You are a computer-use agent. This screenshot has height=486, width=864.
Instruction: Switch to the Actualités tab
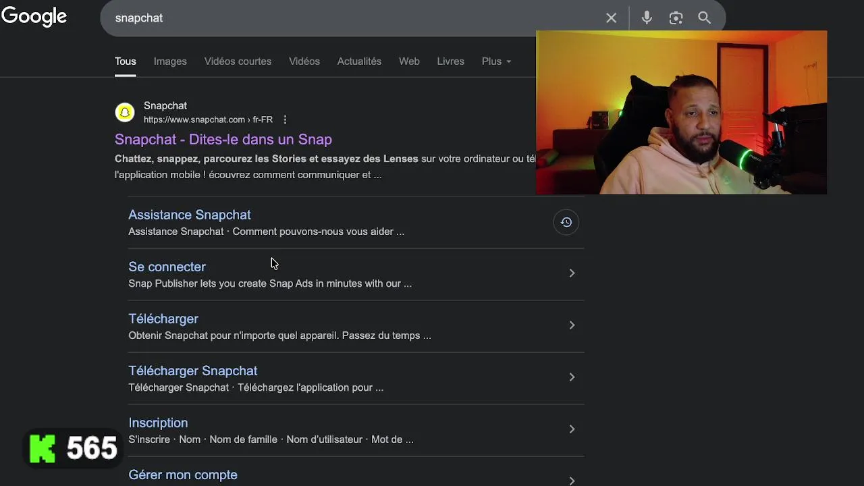pyautogui.click(x=359, y=61)
